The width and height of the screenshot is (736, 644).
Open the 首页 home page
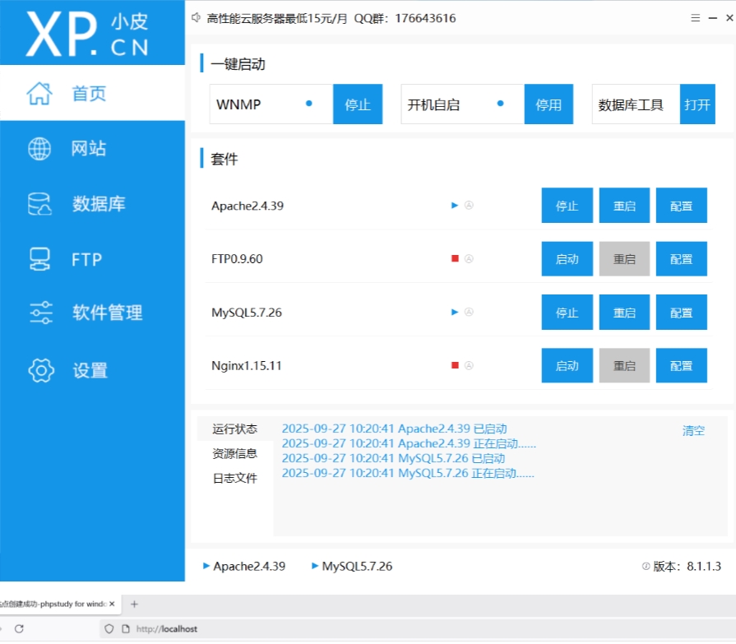point(92,93)
